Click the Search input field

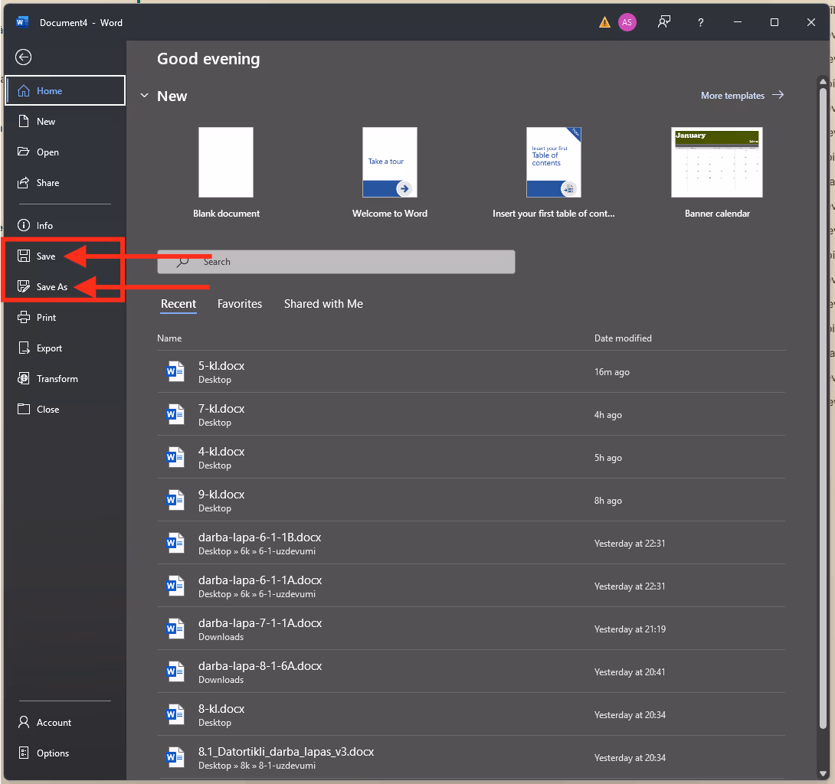pos(337,262)
